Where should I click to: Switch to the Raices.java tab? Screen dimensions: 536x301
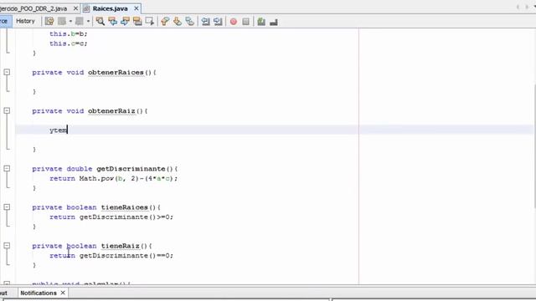pyautogui.click(x=110, y=8)
